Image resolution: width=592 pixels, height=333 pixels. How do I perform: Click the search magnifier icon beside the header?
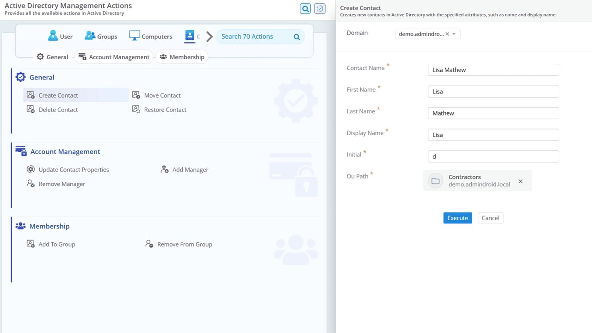click(x=305, y=8)
